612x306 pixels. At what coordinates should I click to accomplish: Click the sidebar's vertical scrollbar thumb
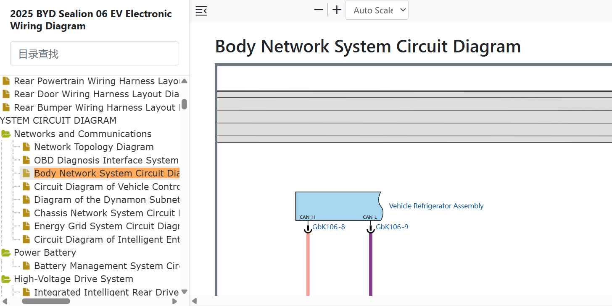point(184,104)
